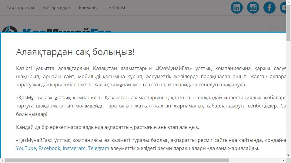Open the «Байланыс» menu item

click(89, 8)
